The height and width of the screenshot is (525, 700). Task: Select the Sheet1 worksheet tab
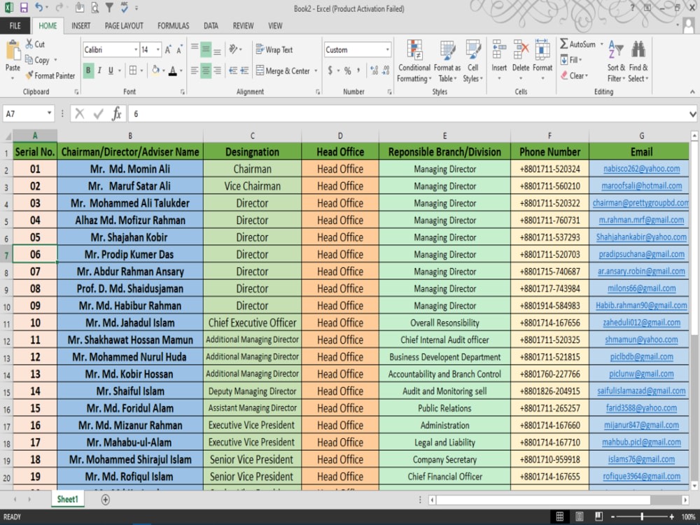point(67,499)
